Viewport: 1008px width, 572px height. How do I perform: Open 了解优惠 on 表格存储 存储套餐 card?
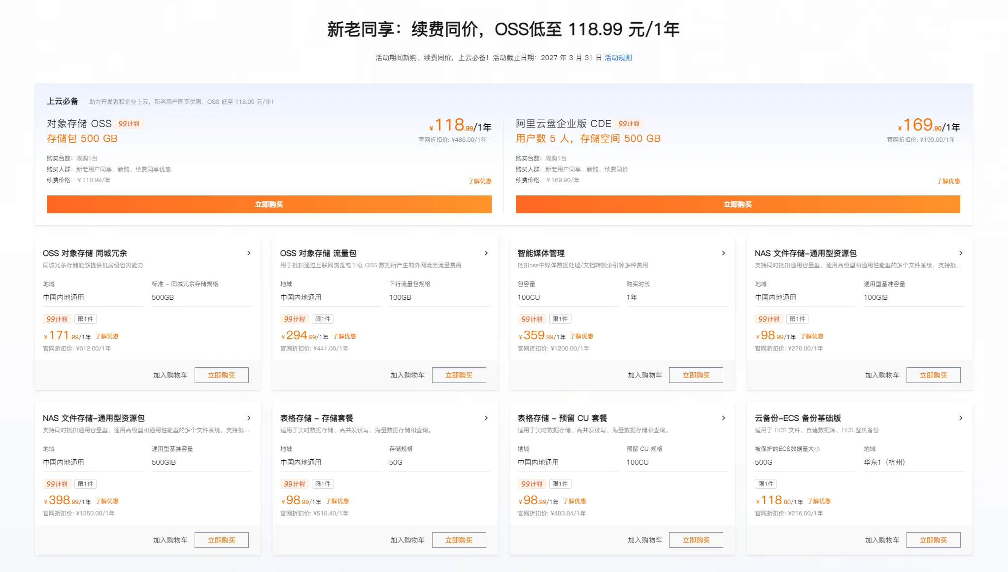point(337,501)
